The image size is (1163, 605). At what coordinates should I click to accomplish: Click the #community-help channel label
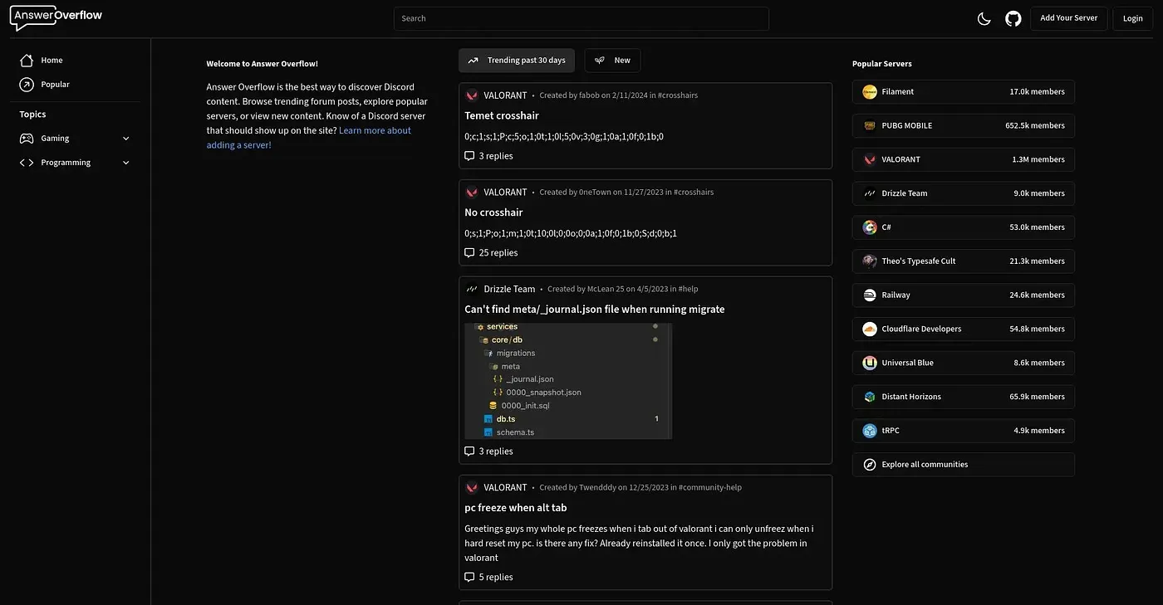pyautogui.click(x=710, y=488)
